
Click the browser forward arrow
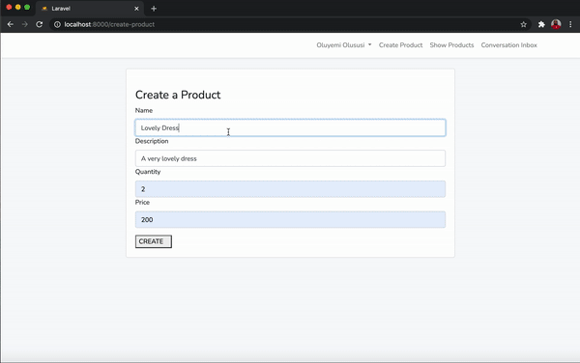click(x=25, y=24)
